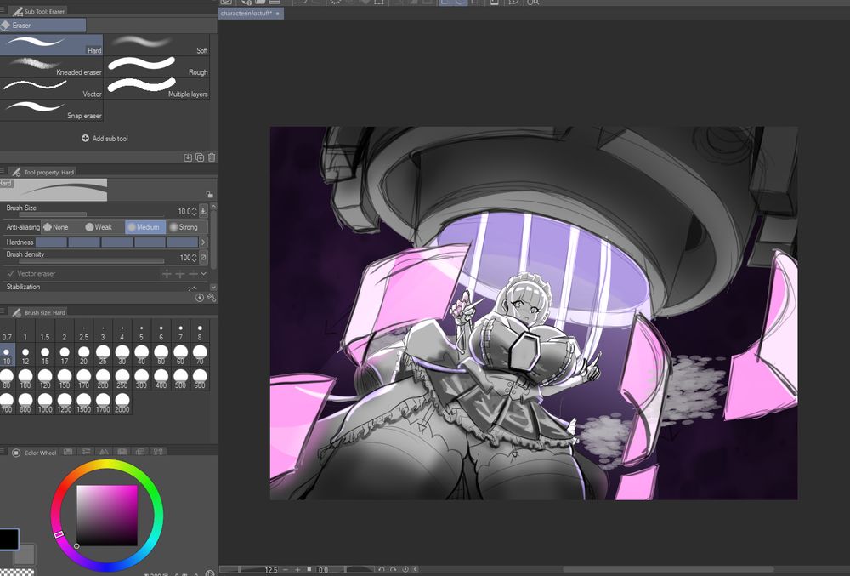Select the Multiple layers eraser sub tool
850x576 pixels.
pyautogui.click(x=156, y=88)
